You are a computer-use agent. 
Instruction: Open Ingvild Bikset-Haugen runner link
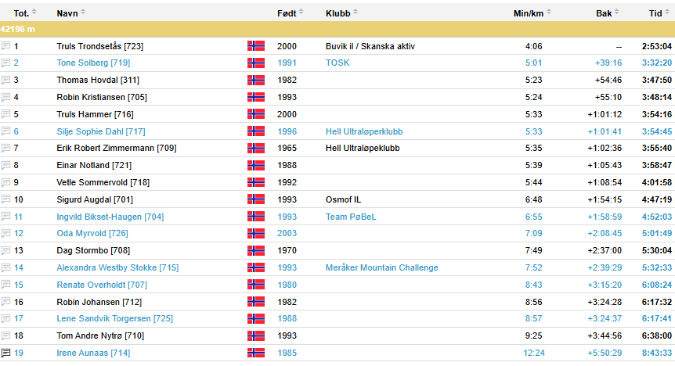tap(110, 217)
